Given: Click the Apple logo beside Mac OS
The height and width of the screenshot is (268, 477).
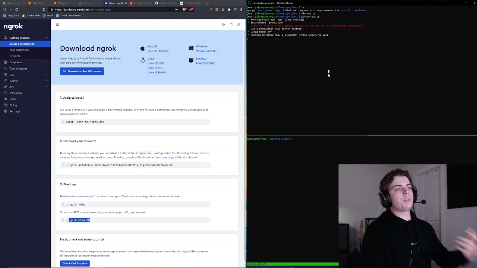Looking at the screenshot, I should (x=142, y=48).
